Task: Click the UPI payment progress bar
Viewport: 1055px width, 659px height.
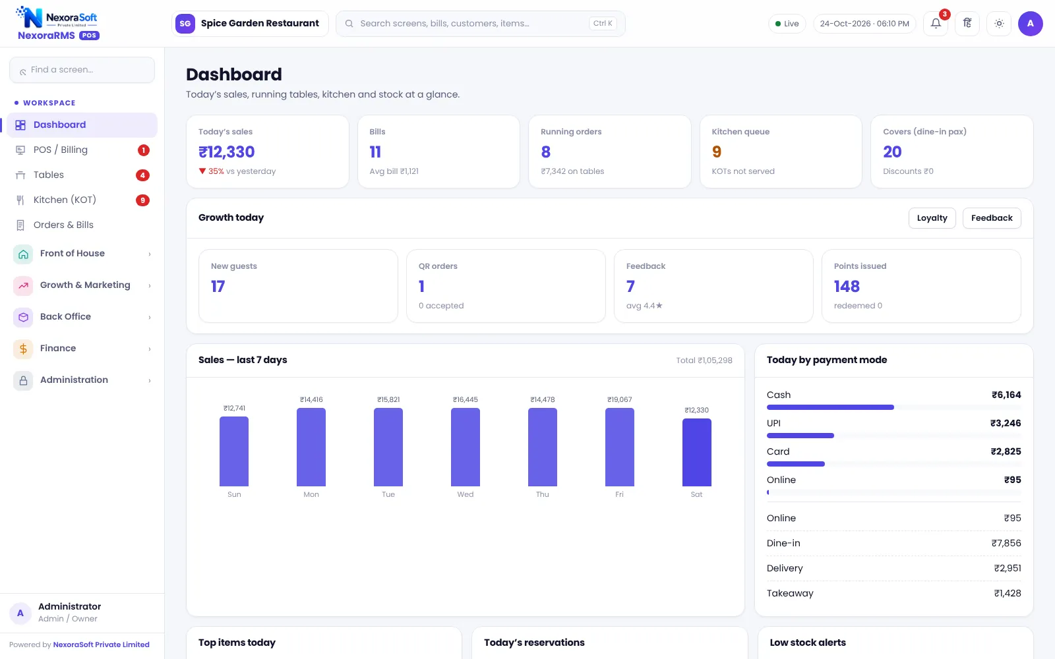Action: 893,436
